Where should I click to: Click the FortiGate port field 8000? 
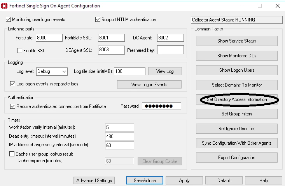[x=49, y=38]
